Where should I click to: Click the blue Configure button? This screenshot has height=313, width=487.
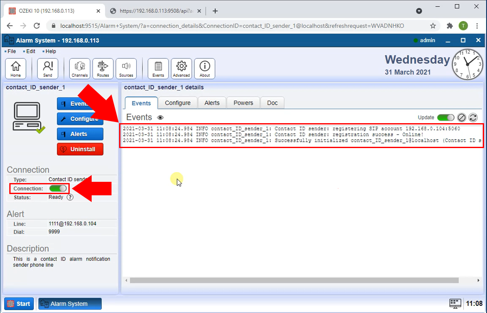point(80,119)
